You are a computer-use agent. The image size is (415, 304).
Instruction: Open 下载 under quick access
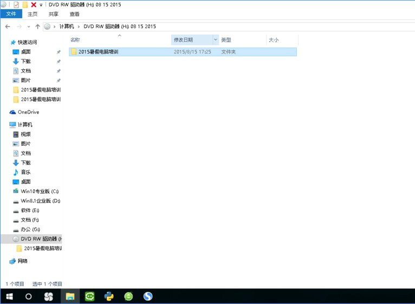[x=25, y=61]
